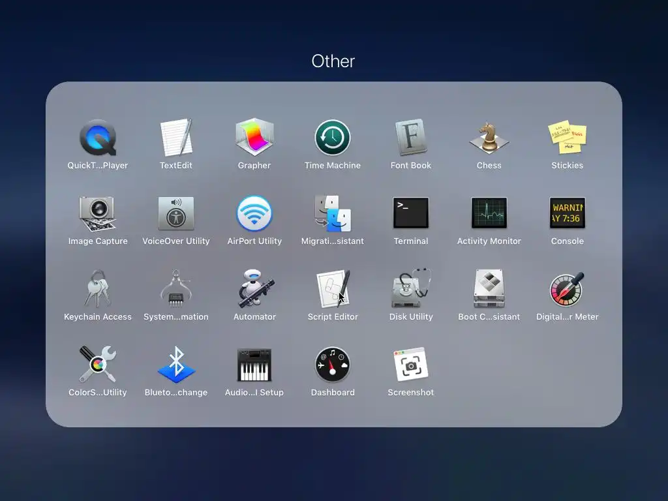Open the Activity Monitor icon

pos(489,213)
